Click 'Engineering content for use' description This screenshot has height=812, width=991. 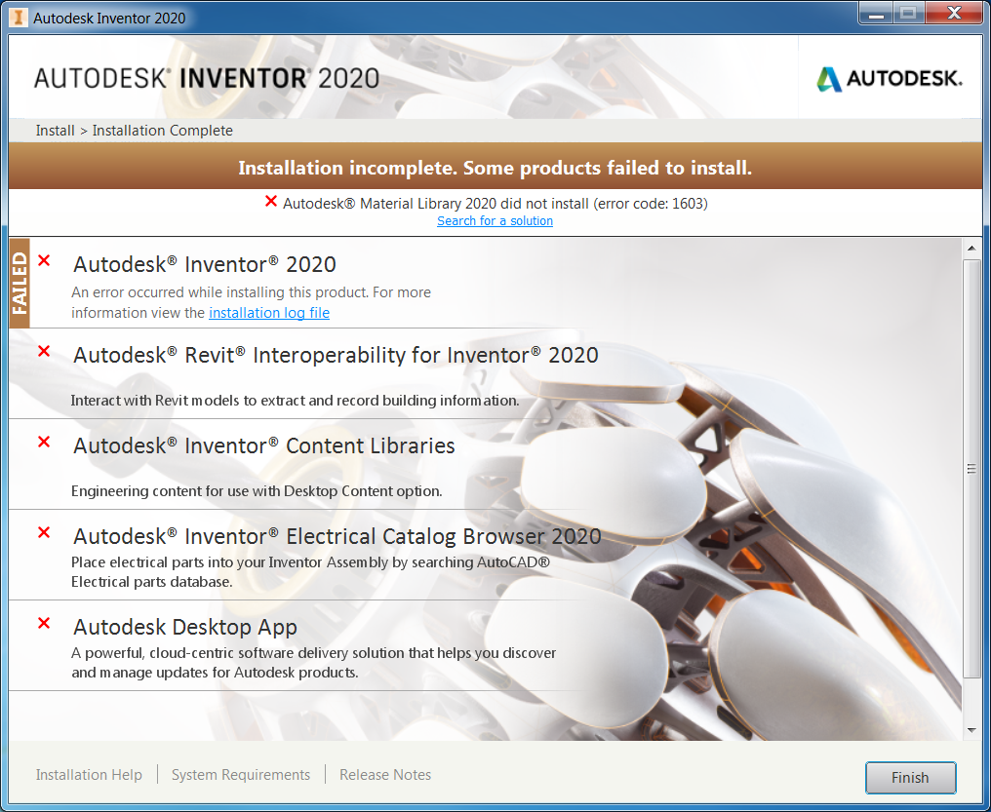257,491
